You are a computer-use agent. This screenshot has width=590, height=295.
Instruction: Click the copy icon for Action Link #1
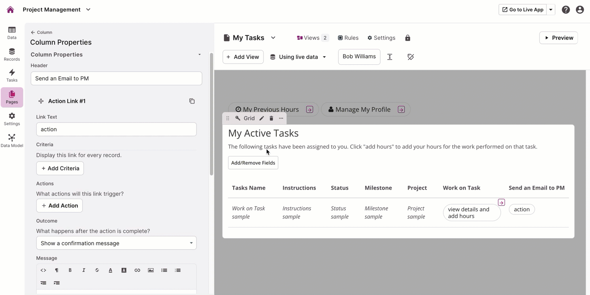pyautogui.click(x=192, y=101)
